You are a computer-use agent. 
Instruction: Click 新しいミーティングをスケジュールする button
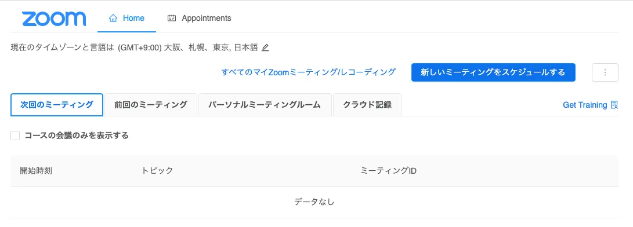coord(493,72)
